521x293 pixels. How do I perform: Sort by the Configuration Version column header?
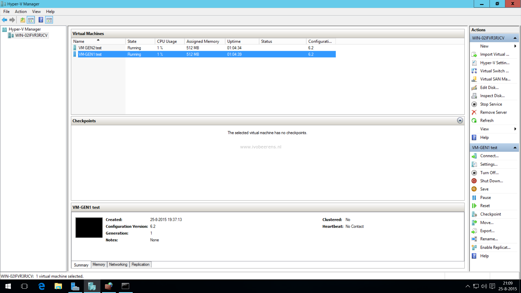coord(321,41)
